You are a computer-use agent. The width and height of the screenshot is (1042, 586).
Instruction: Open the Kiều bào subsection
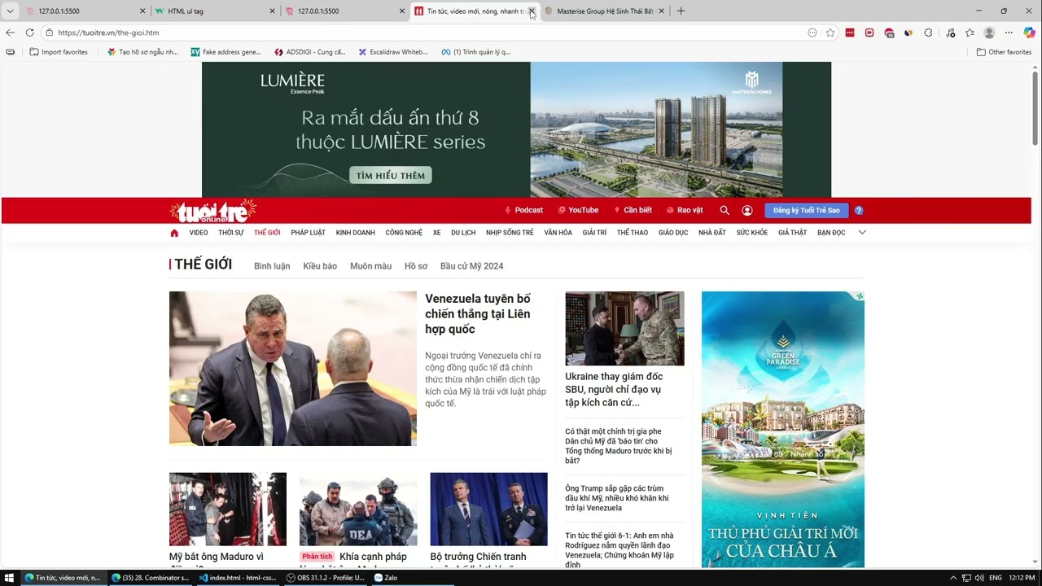pyautogui.click(x=320, y=266)
